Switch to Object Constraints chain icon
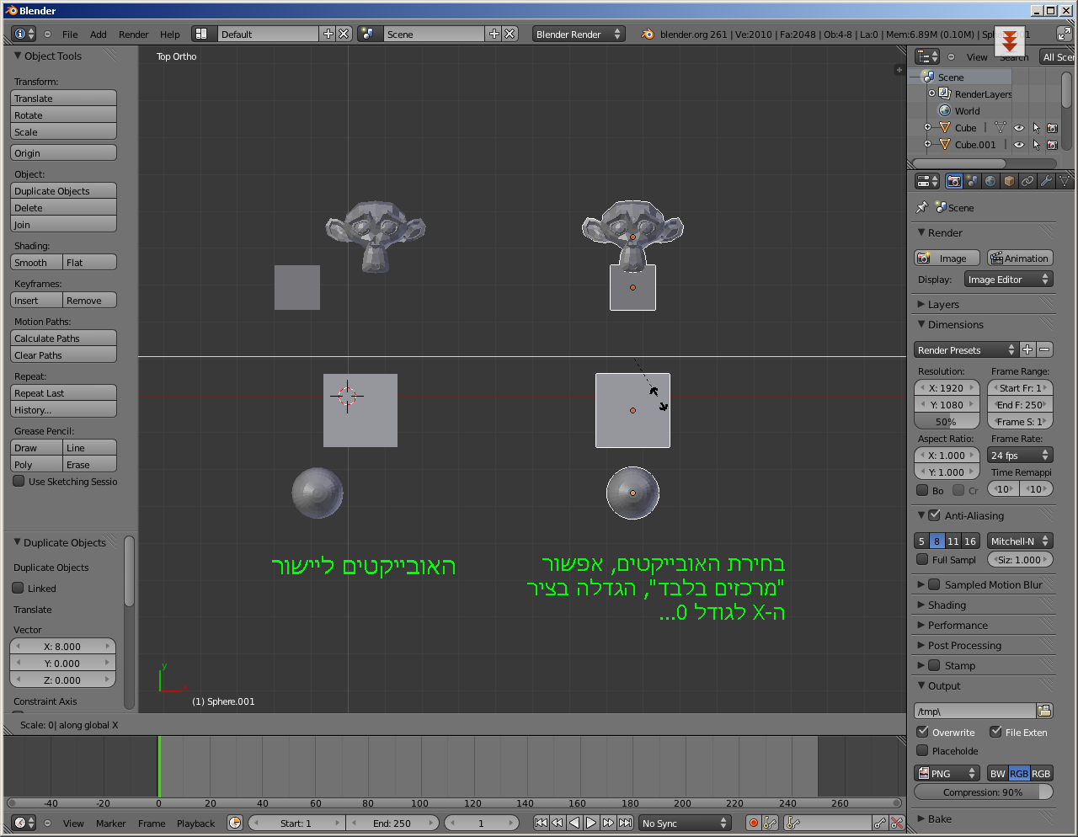The width and height of the screenshot is (1078, 837). [1027, 181]
